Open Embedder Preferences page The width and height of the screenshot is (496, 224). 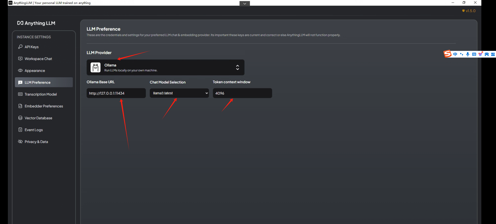pos(44,106)
